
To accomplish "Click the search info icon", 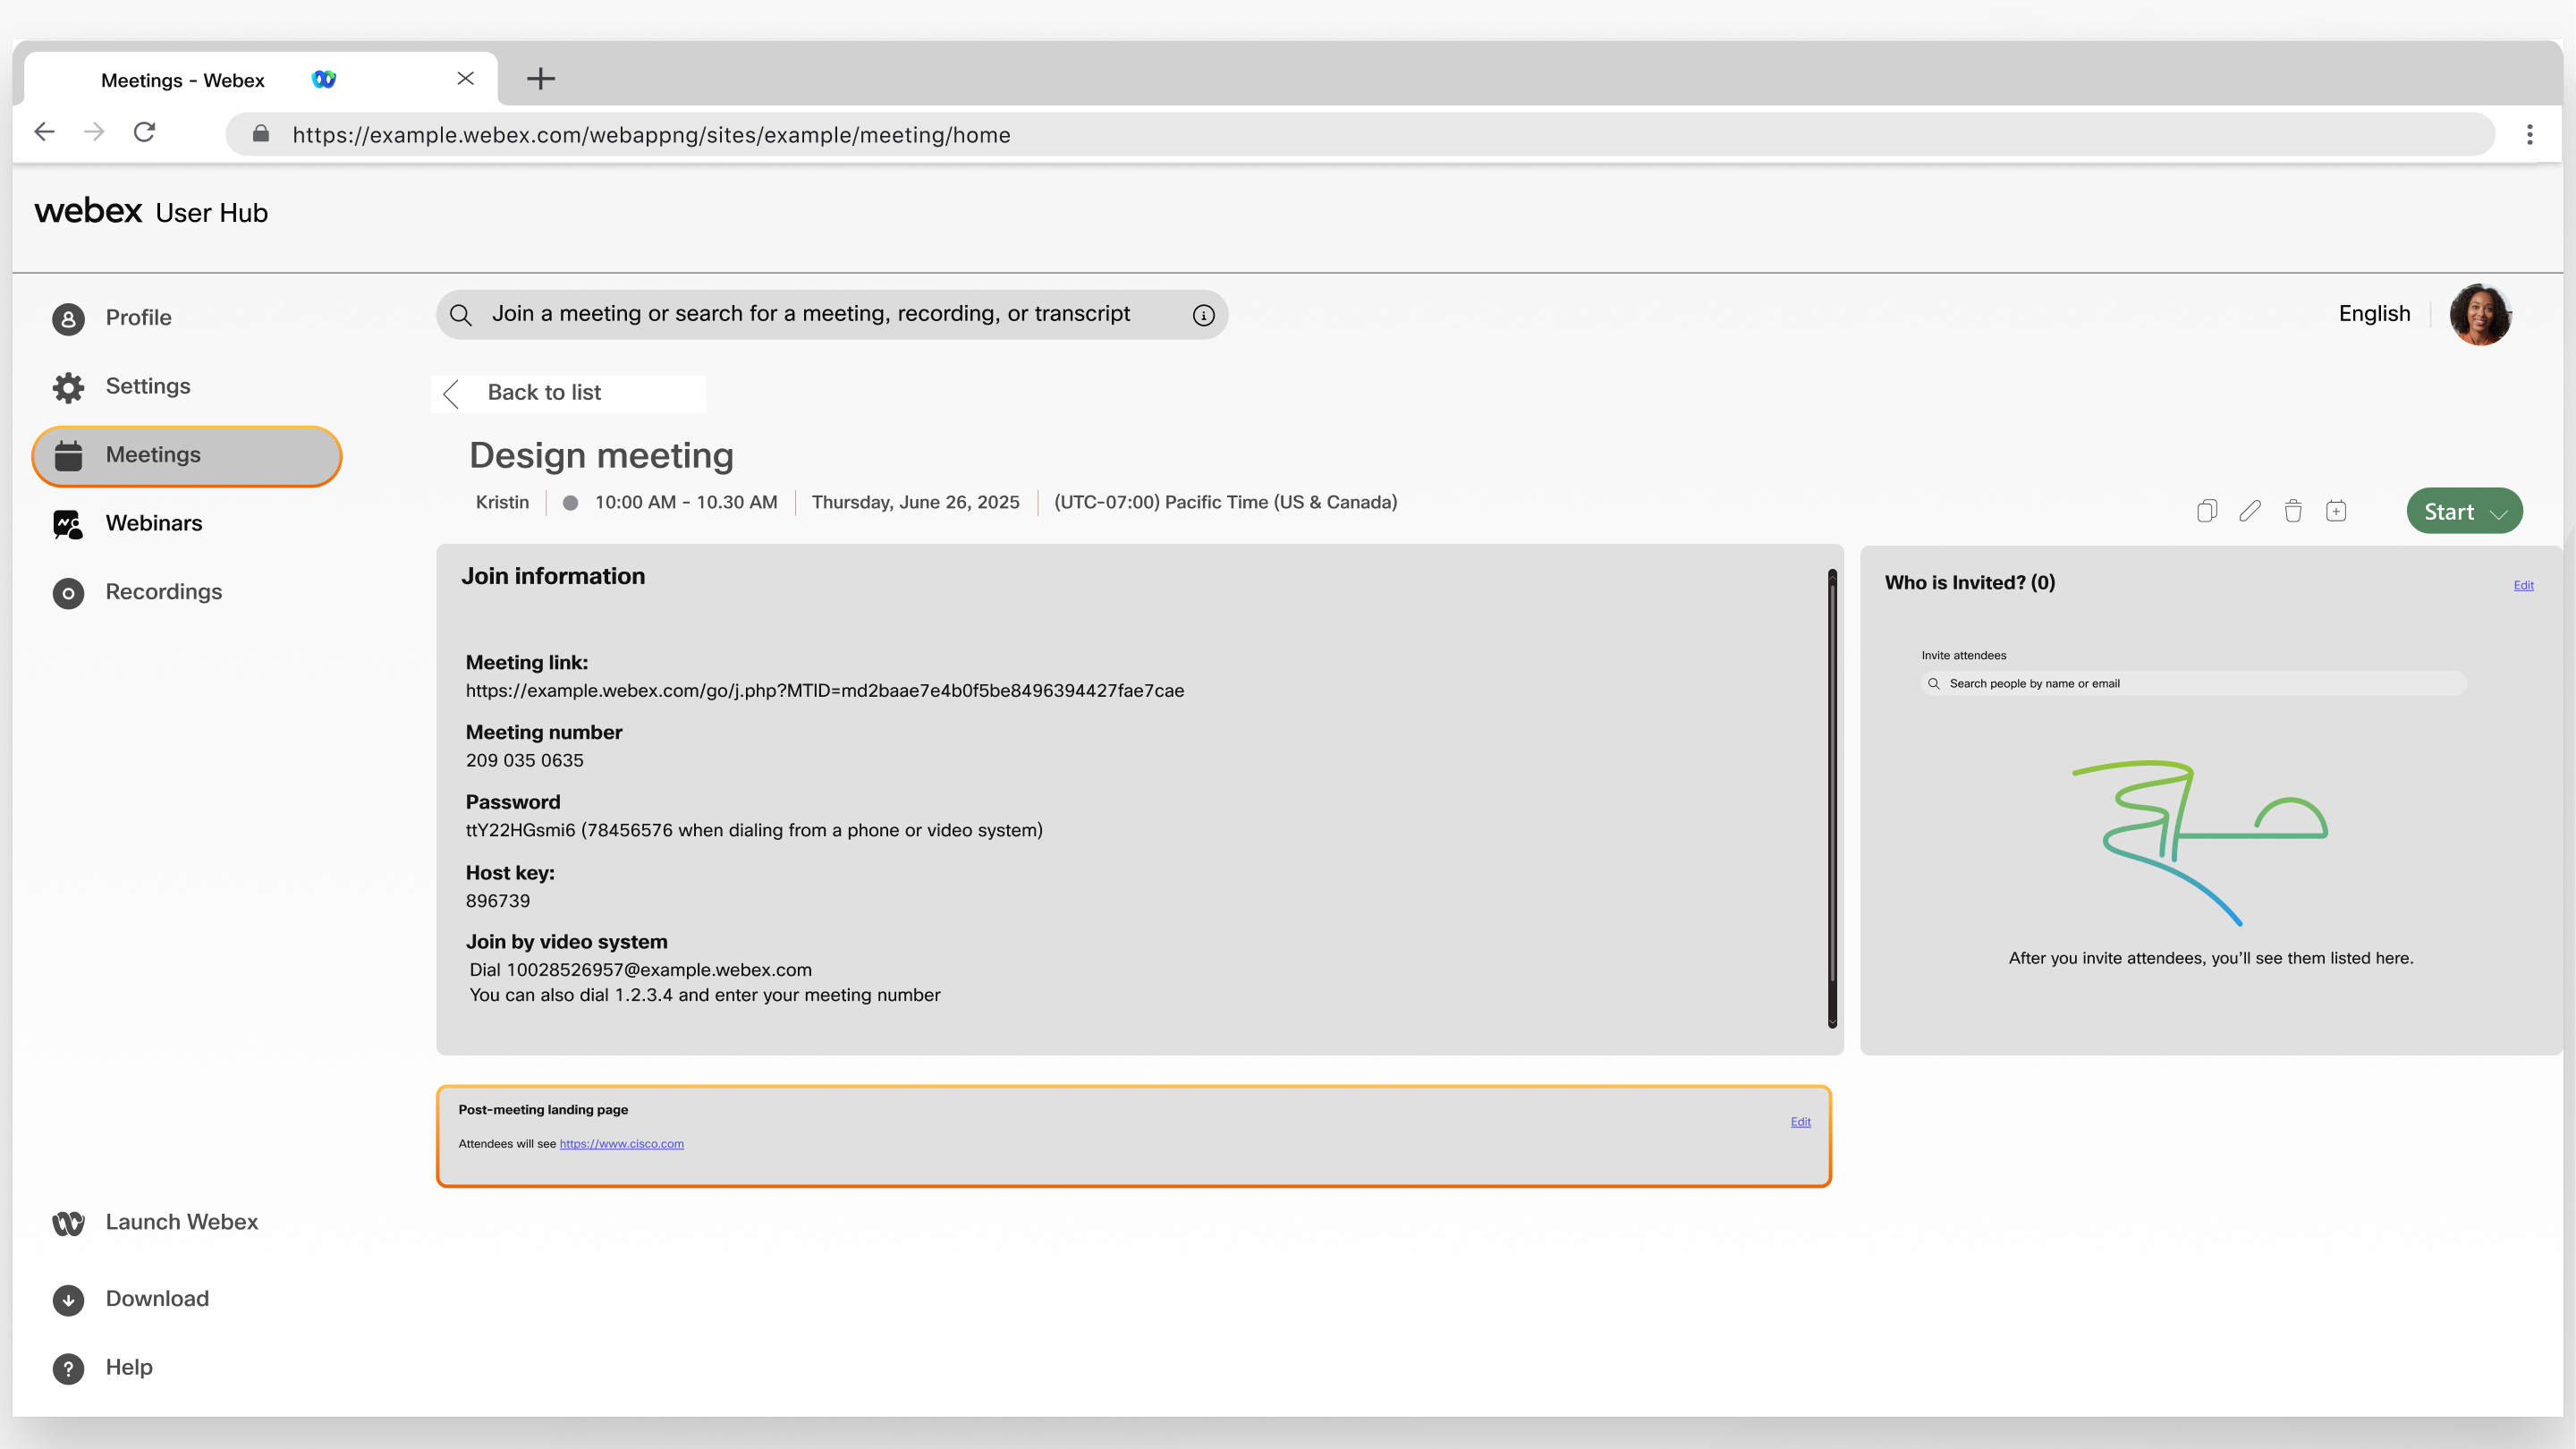I will pyautogui.click(x=1203, y=315).
